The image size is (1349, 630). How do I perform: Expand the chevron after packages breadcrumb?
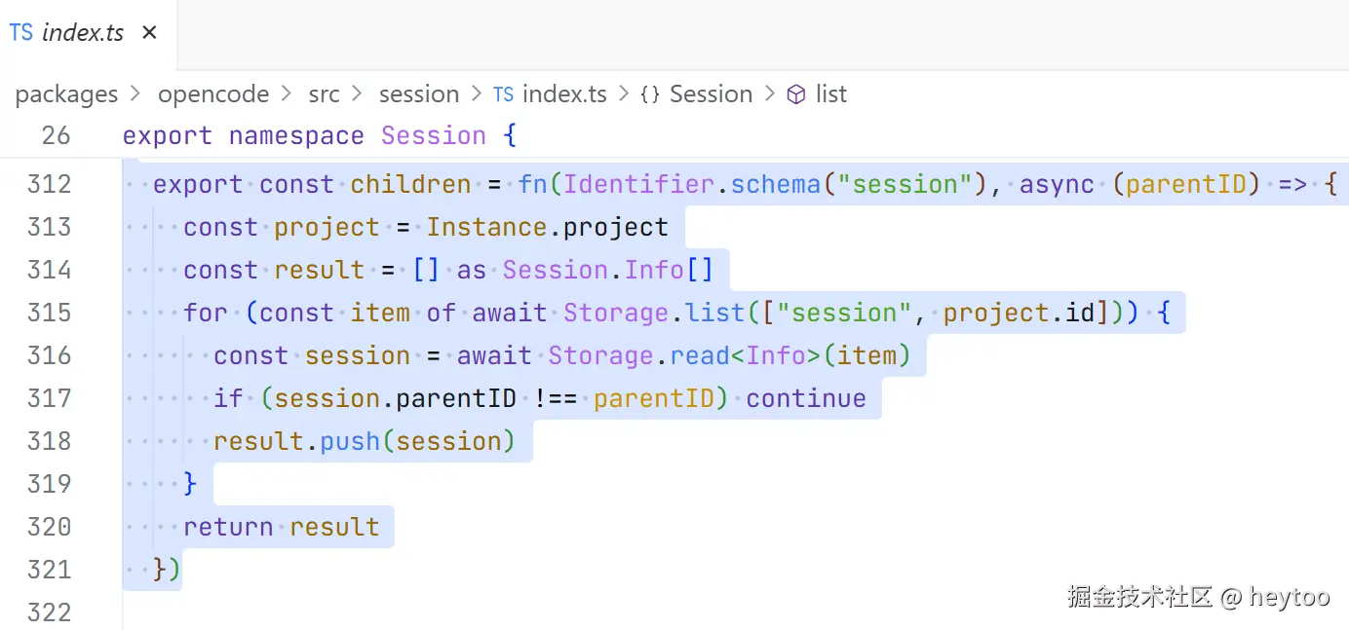tap(137, 94)
